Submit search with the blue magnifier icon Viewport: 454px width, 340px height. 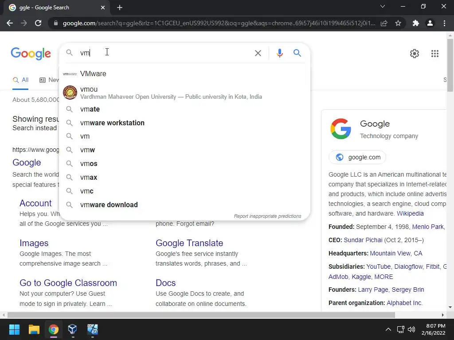(297, 53)
